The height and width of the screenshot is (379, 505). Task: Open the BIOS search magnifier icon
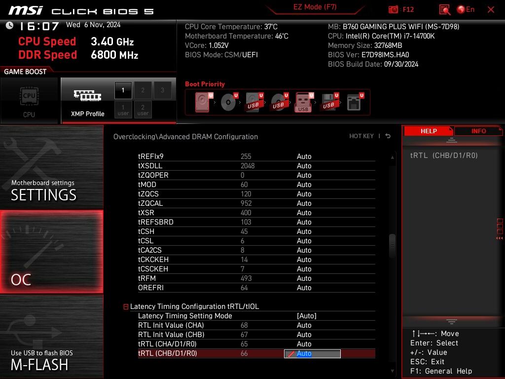coord(445,10)
